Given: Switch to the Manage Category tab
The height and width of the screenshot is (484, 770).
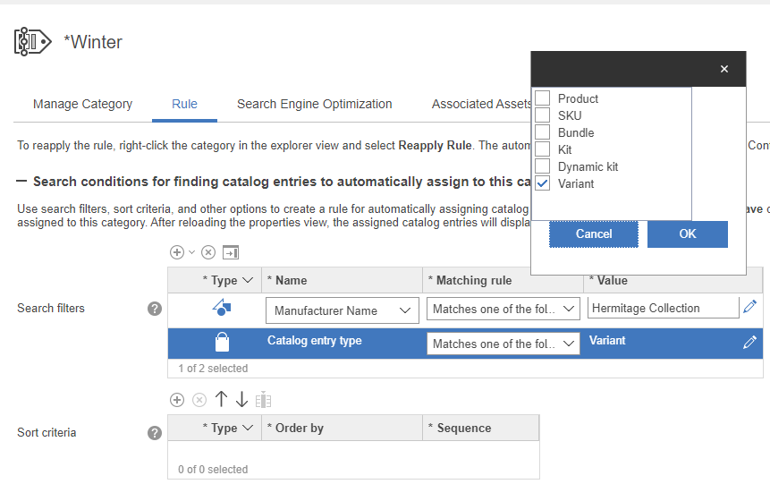Looking at the screenshot, I should [x=82, y=104].
